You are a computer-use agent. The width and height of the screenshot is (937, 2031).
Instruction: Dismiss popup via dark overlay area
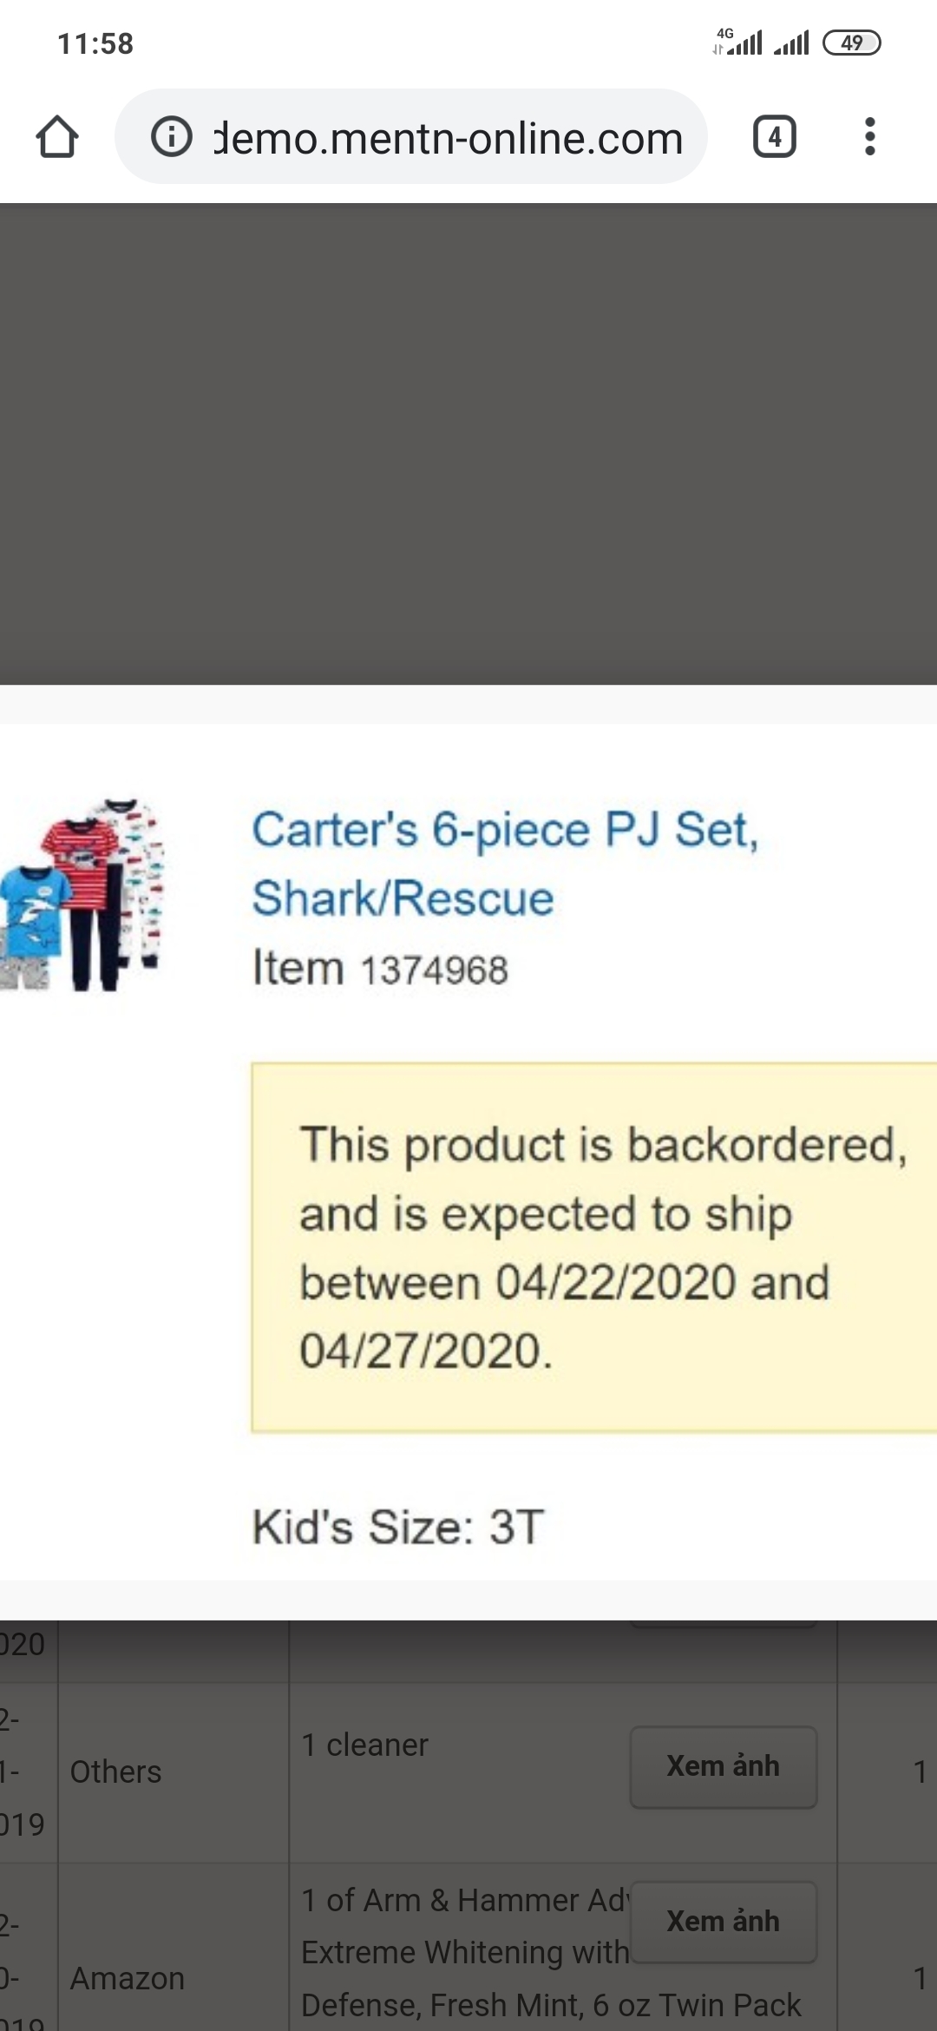pyautogui.click(x=468, y=443)
